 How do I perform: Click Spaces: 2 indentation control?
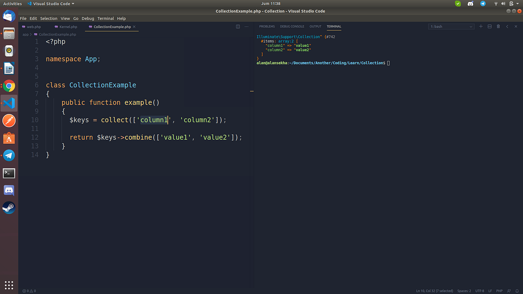tap(464, 291)
